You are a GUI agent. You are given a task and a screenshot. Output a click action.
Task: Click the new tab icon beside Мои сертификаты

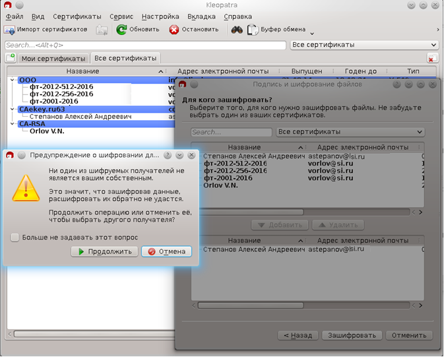tap(11, 58)
